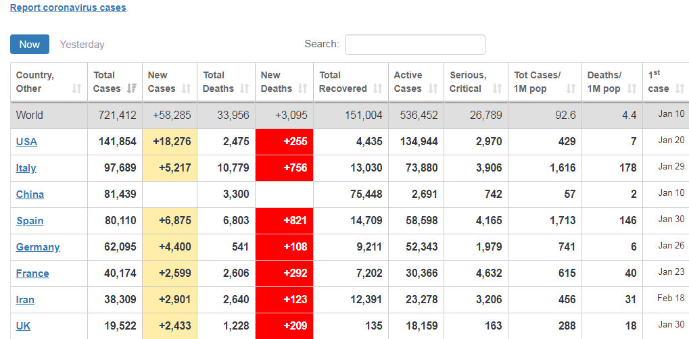Click the Spain country link

tap(30, 221)
